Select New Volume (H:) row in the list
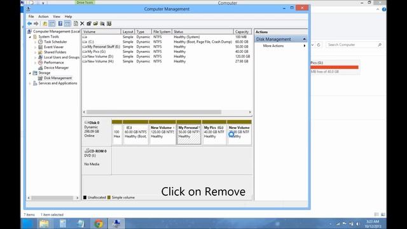This screenshot has width=407, height=229. pyautogui.click(x=167, y=61)
